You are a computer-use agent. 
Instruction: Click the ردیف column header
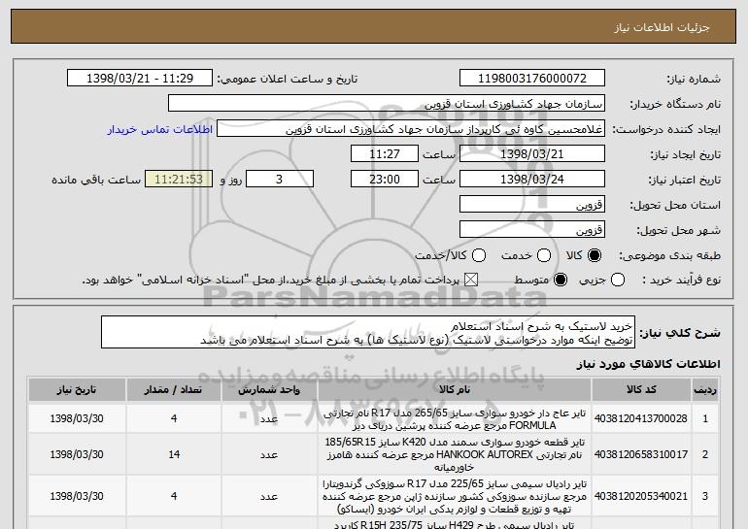pos(705,390)
